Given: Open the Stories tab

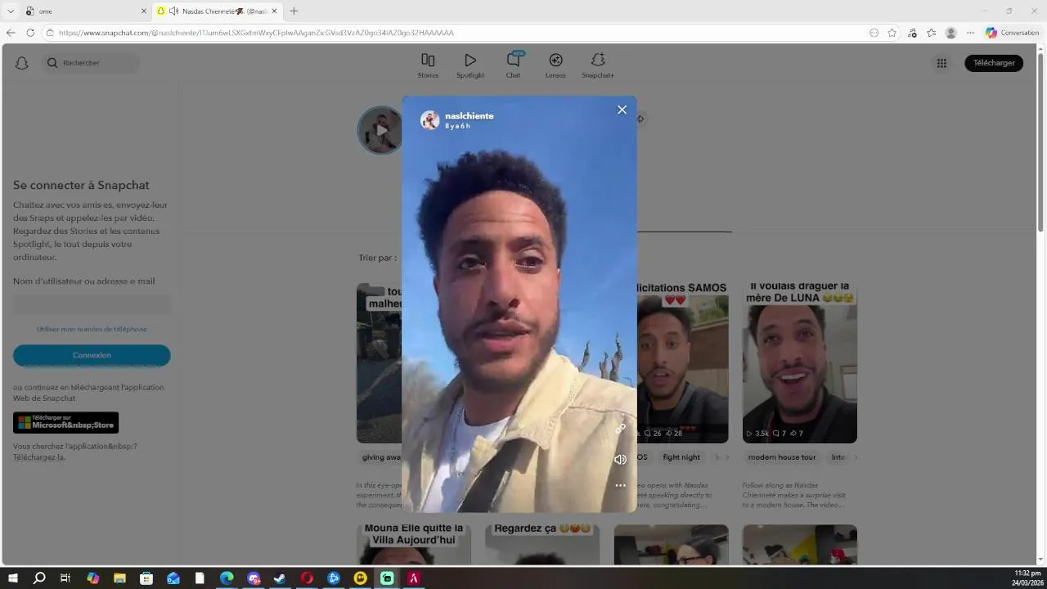Looking at the screenshot, I should click(x=428, y=65).
